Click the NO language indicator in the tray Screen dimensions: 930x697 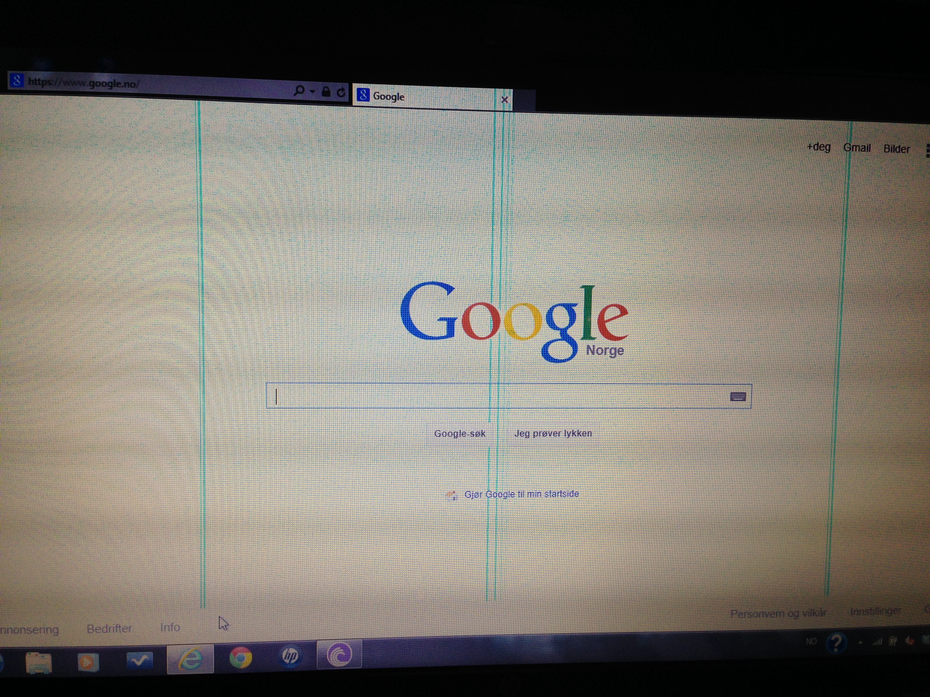coord(811,641)
